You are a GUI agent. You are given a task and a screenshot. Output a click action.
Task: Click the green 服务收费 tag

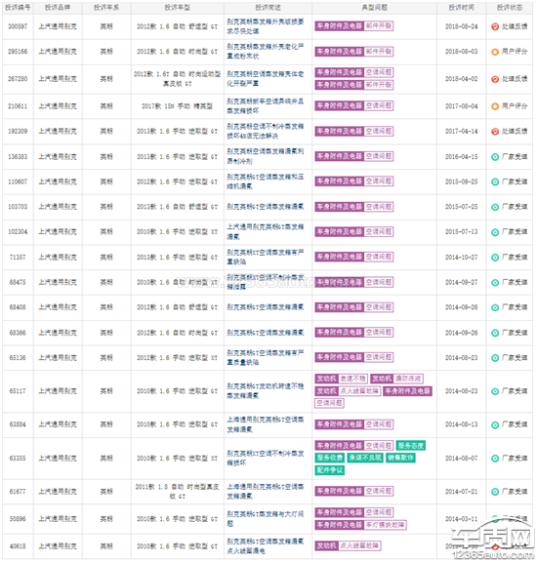(x=330, y=458)
